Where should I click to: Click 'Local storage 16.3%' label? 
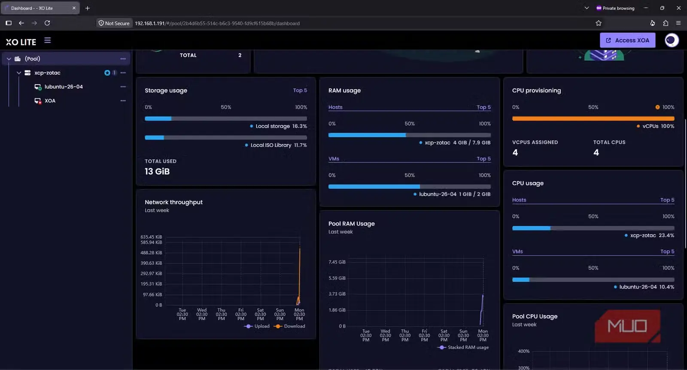(279, 126)
